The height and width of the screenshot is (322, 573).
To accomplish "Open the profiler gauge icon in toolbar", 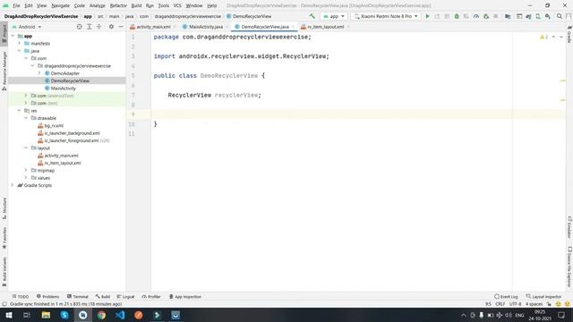I will click(475, 16).
